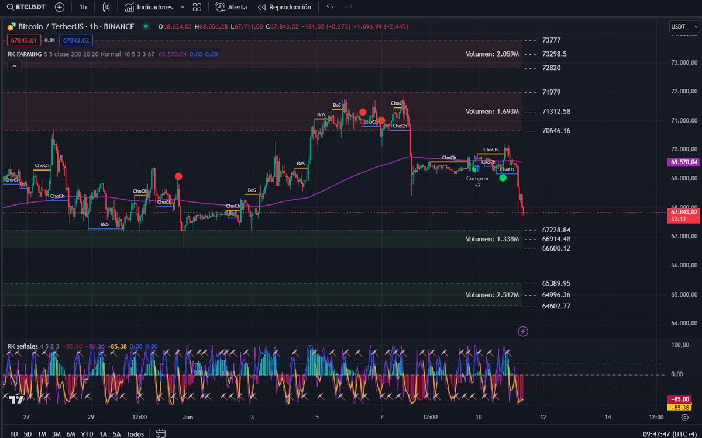
Task: Click the Volumen: 2.512M zone label
Action: point(493,295)
